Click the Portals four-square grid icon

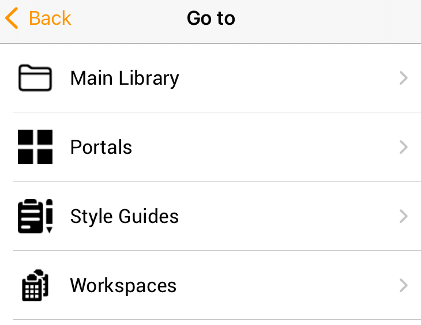[x=35, y=147]
